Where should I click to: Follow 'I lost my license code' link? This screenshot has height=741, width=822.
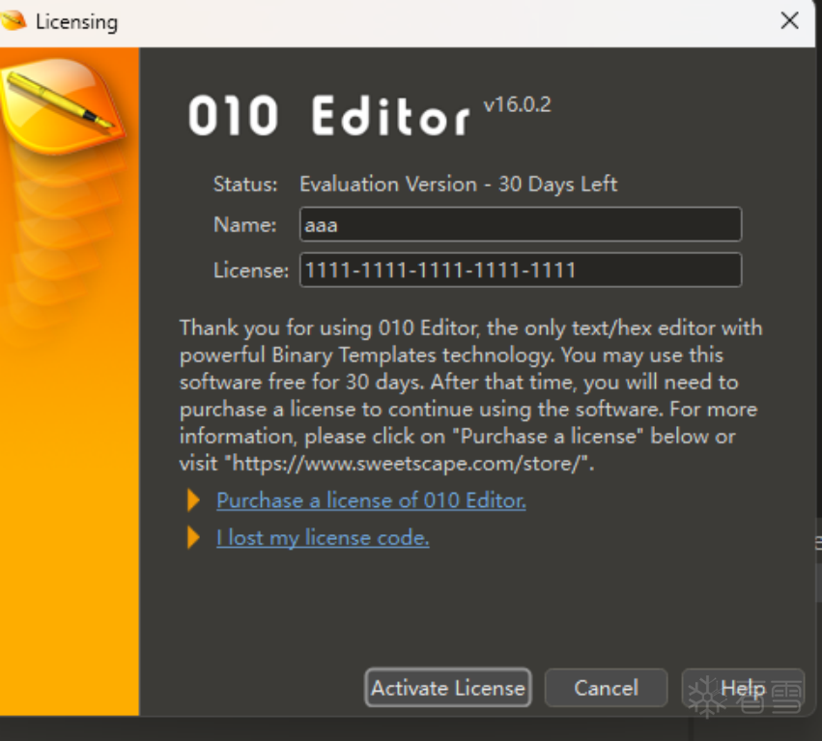(323, 538)
